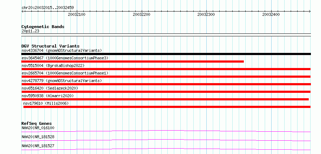This screenshot has width=321, height=154.
Task: Click the red bar for nsv5515004
Action: coord(166,69)
